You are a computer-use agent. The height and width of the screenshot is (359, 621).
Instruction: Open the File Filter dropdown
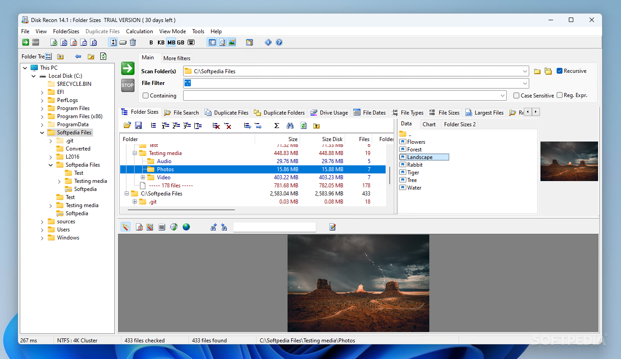[525, 83]
